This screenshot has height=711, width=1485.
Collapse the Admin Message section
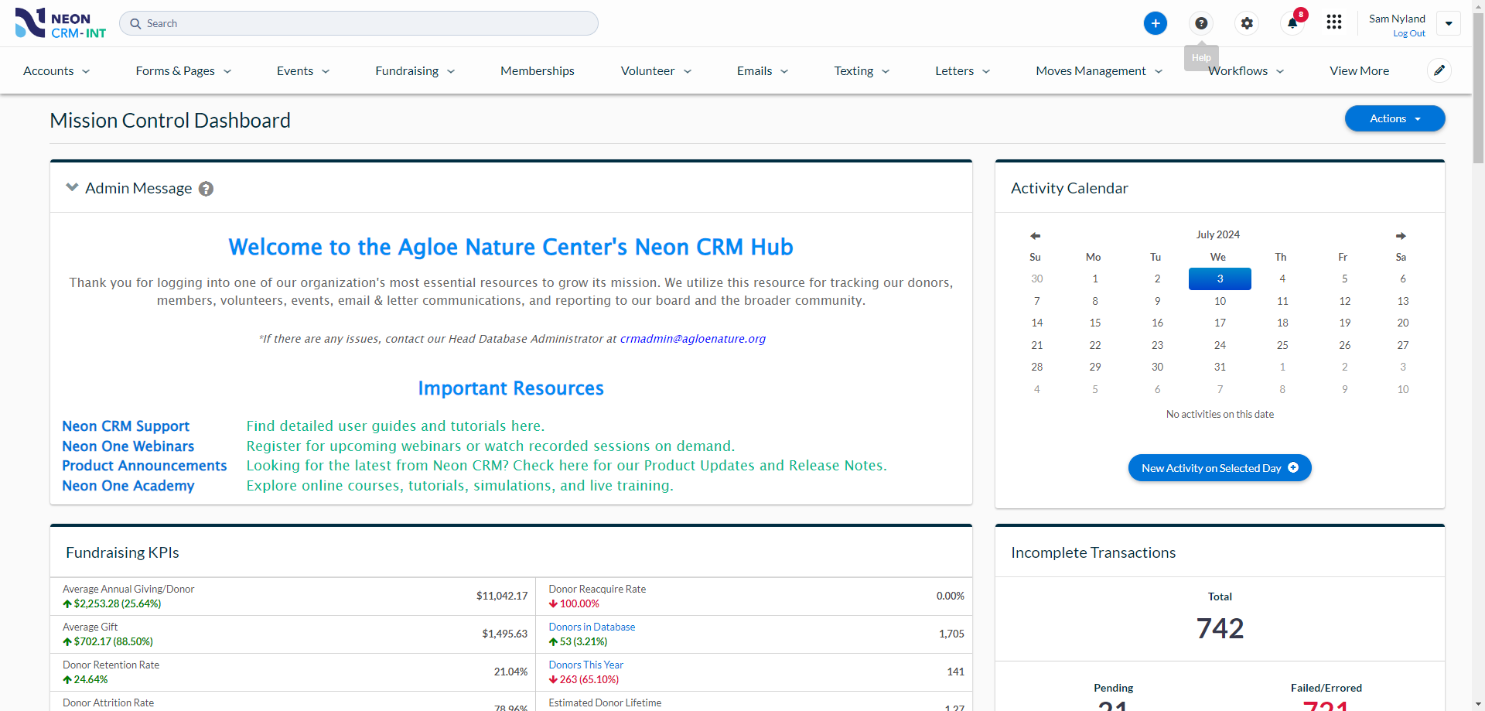(72, 187)
